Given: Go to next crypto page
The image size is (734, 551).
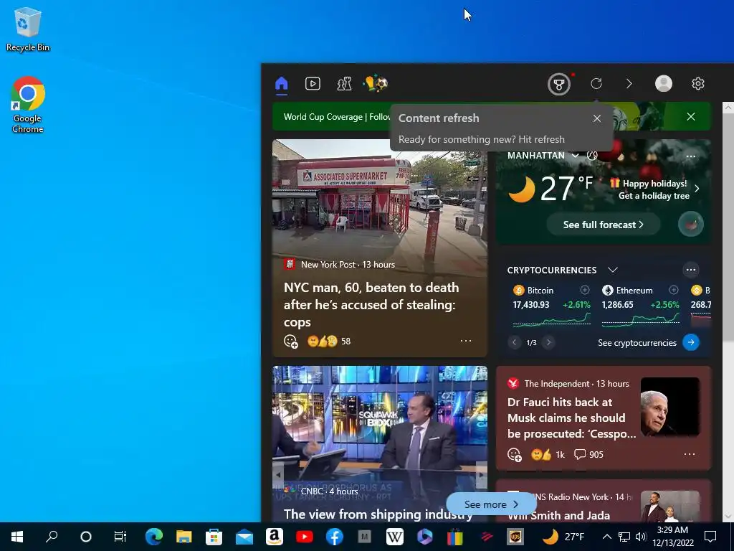Looking at the screenshot, I should (x=548, y=342).
